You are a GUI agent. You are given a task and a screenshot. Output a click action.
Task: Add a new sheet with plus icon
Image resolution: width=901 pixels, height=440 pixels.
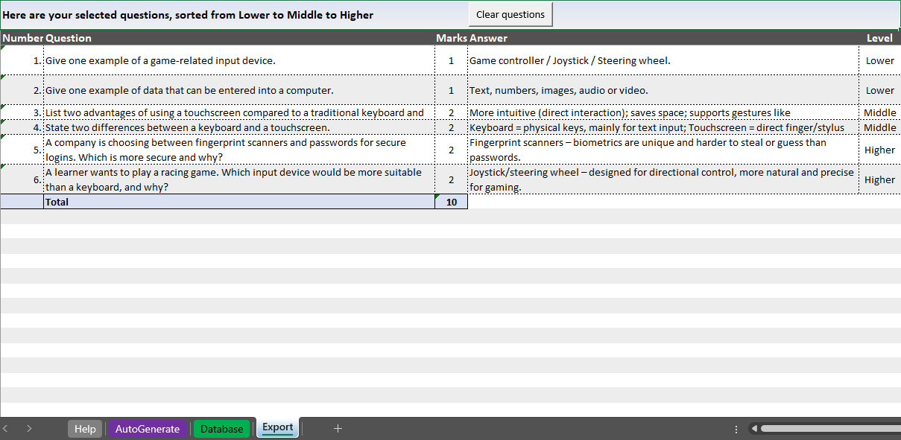[x=338, y=428]
